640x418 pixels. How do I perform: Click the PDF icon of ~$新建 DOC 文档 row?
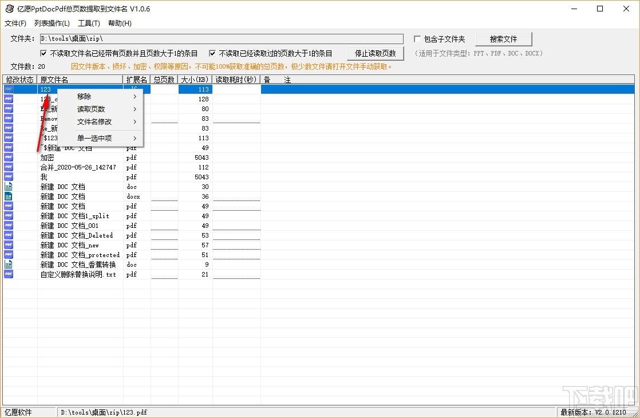coord(9,148)
